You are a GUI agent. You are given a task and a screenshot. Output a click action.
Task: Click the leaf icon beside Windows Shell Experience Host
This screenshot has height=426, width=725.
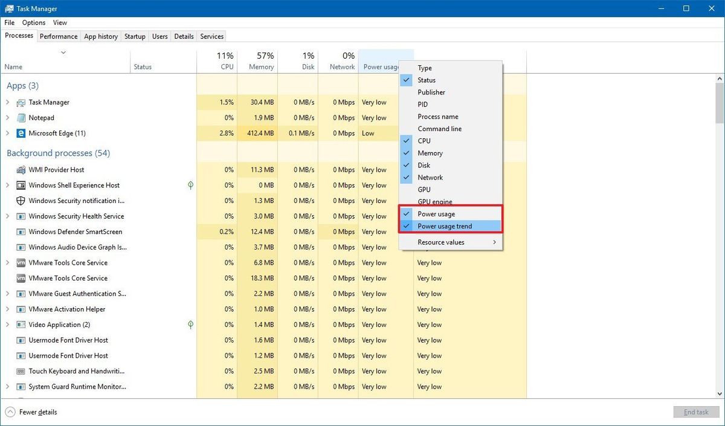[x=190, y=185]
